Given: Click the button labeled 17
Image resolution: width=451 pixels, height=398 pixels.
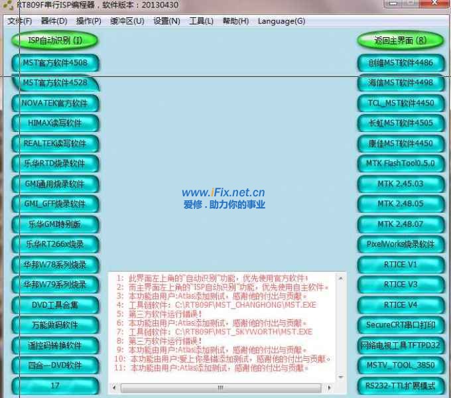Looking at the screenshot, I should (55, 385).
